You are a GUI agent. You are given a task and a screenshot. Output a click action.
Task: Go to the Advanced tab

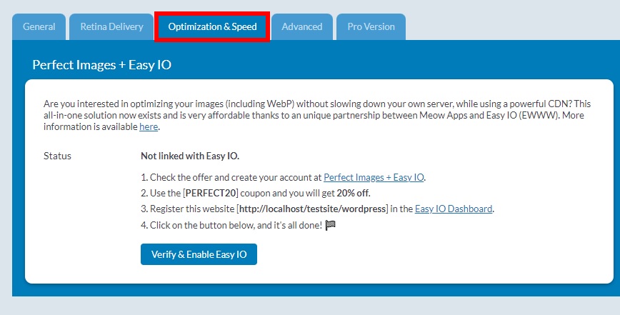tap(301, 26)
